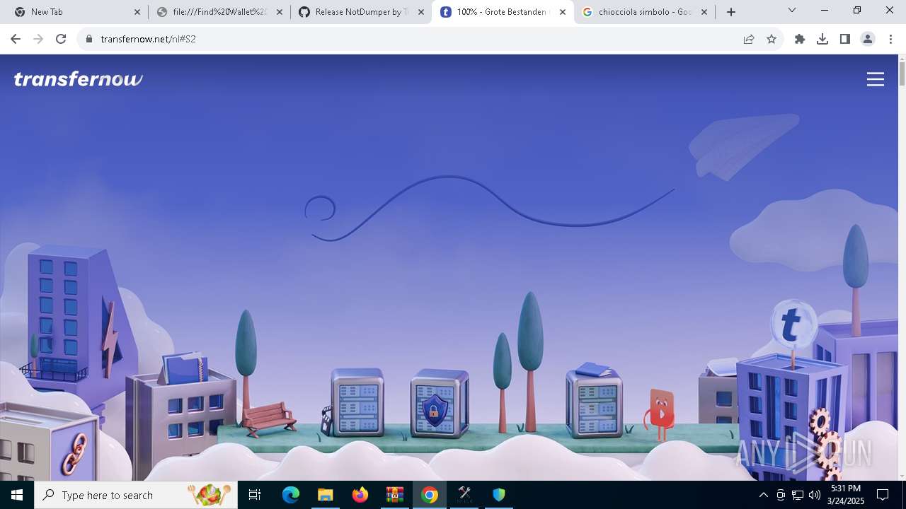Viewport: 906px width, 509px height.
Task: Show hidden system tray icons
Action: (763, 495)
